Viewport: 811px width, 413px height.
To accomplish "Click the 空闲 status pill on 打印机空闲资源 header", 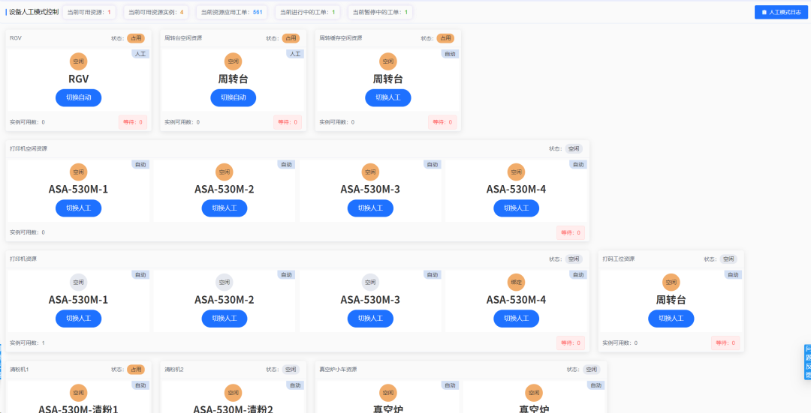I will 574,148.
